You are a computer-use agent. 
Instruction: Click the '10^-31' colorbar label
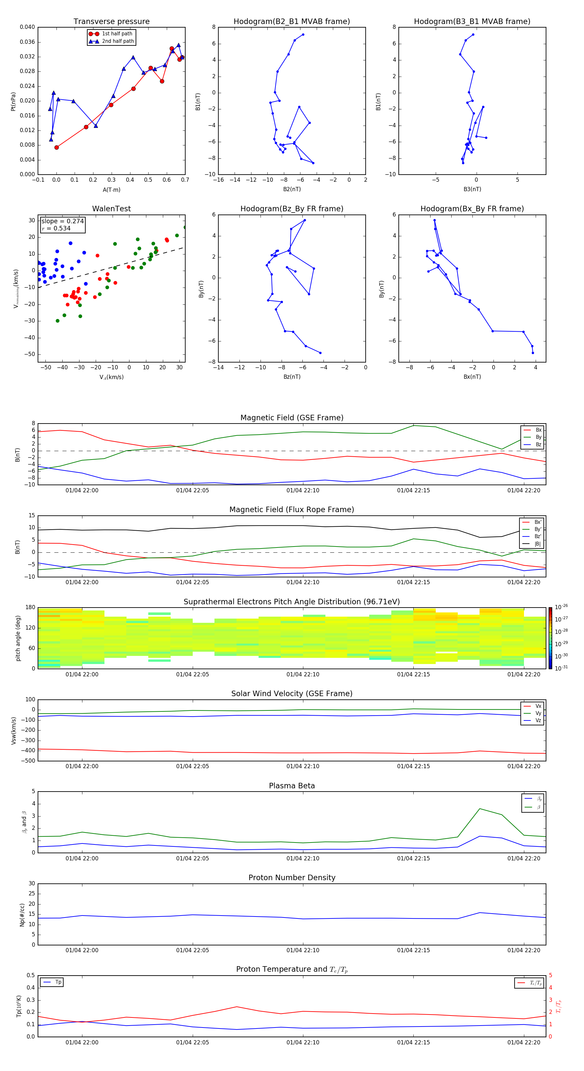click(x=561, y=668)
